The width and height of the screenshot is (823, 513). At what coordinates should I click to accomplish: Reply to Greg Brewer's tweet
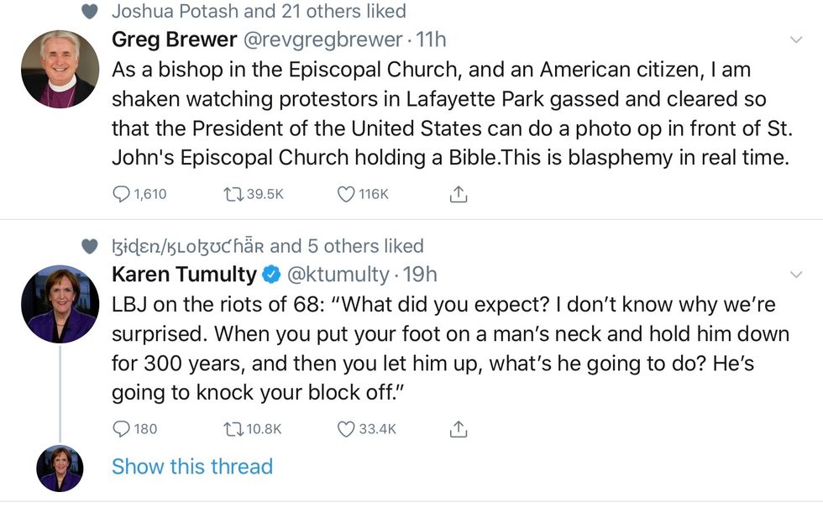123,194
